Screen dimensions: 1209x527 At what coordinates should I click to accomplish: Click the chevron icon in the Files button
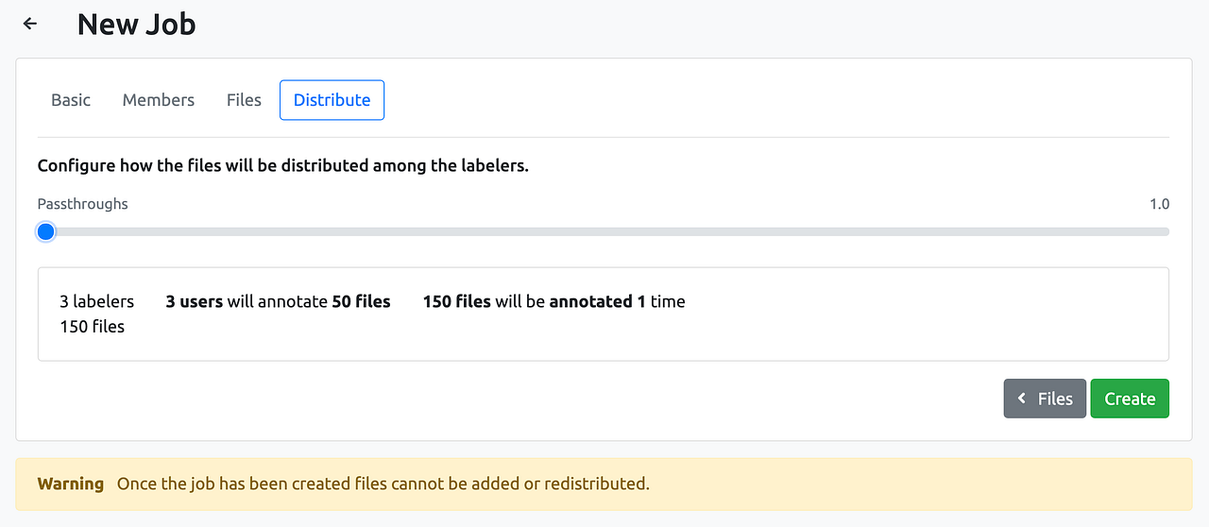pyautogui.click(x=1022, y=399)
